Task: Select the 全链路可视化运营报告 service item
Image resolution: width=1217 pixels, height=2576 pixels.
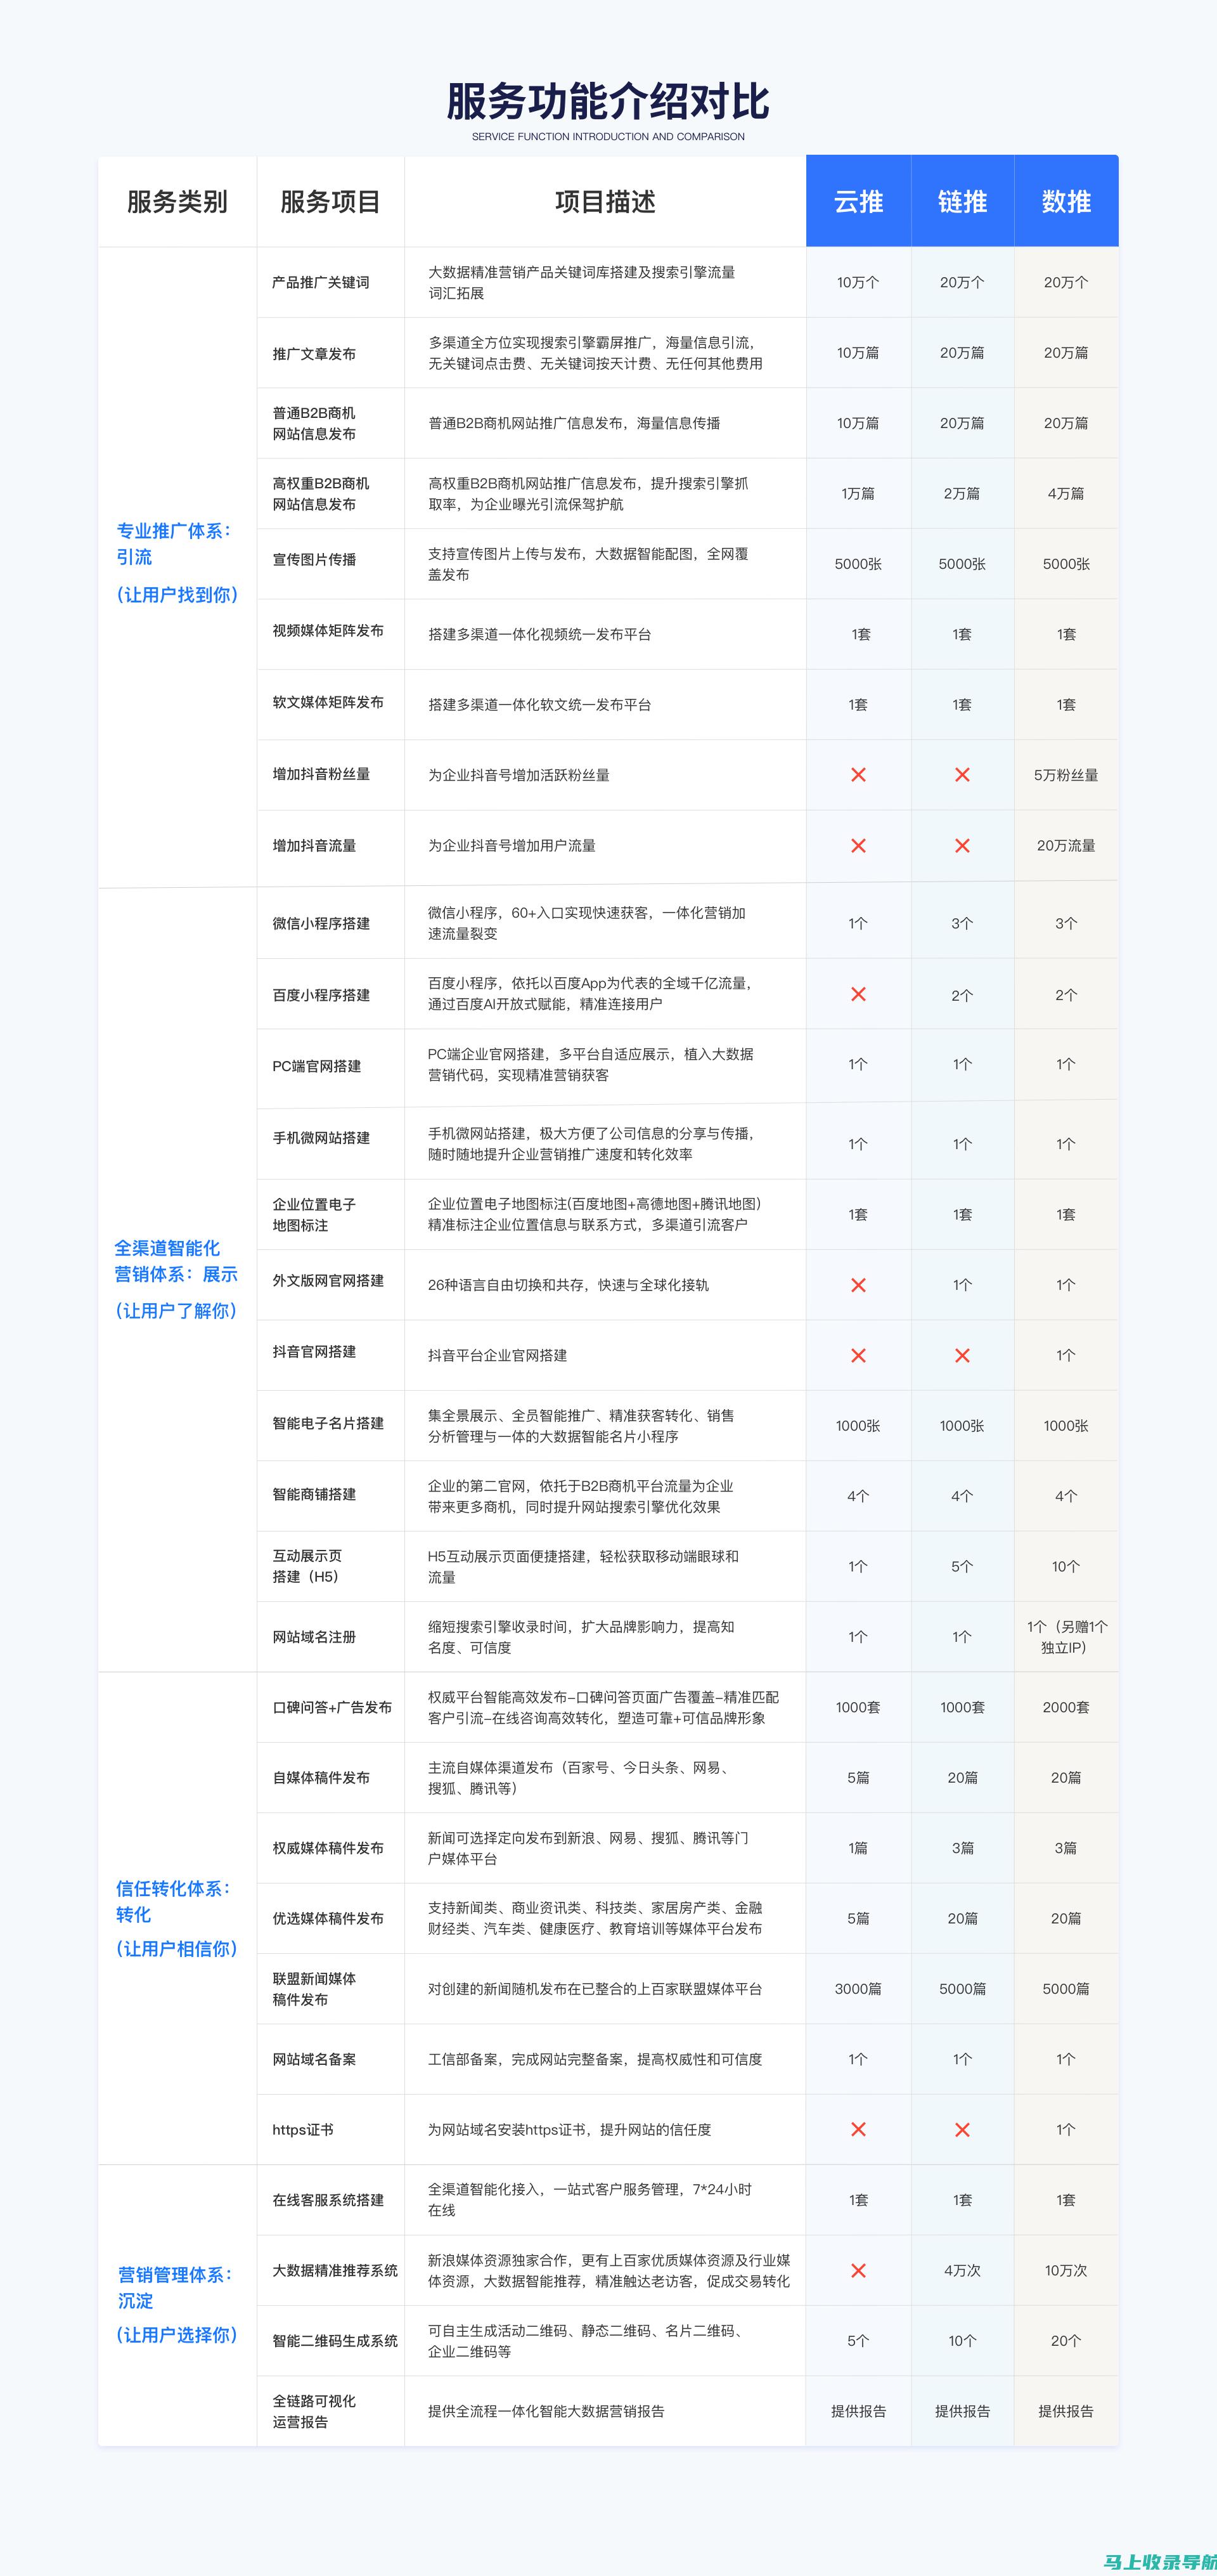Action: tap(314, 2411)
